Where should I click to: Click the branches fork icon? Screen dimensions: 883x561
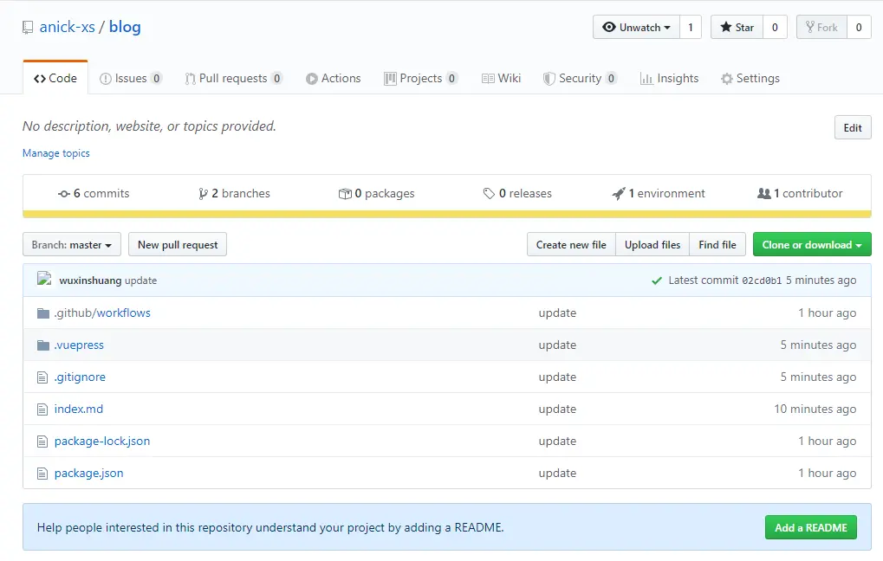pyautogui.click(x=203, y=194)
